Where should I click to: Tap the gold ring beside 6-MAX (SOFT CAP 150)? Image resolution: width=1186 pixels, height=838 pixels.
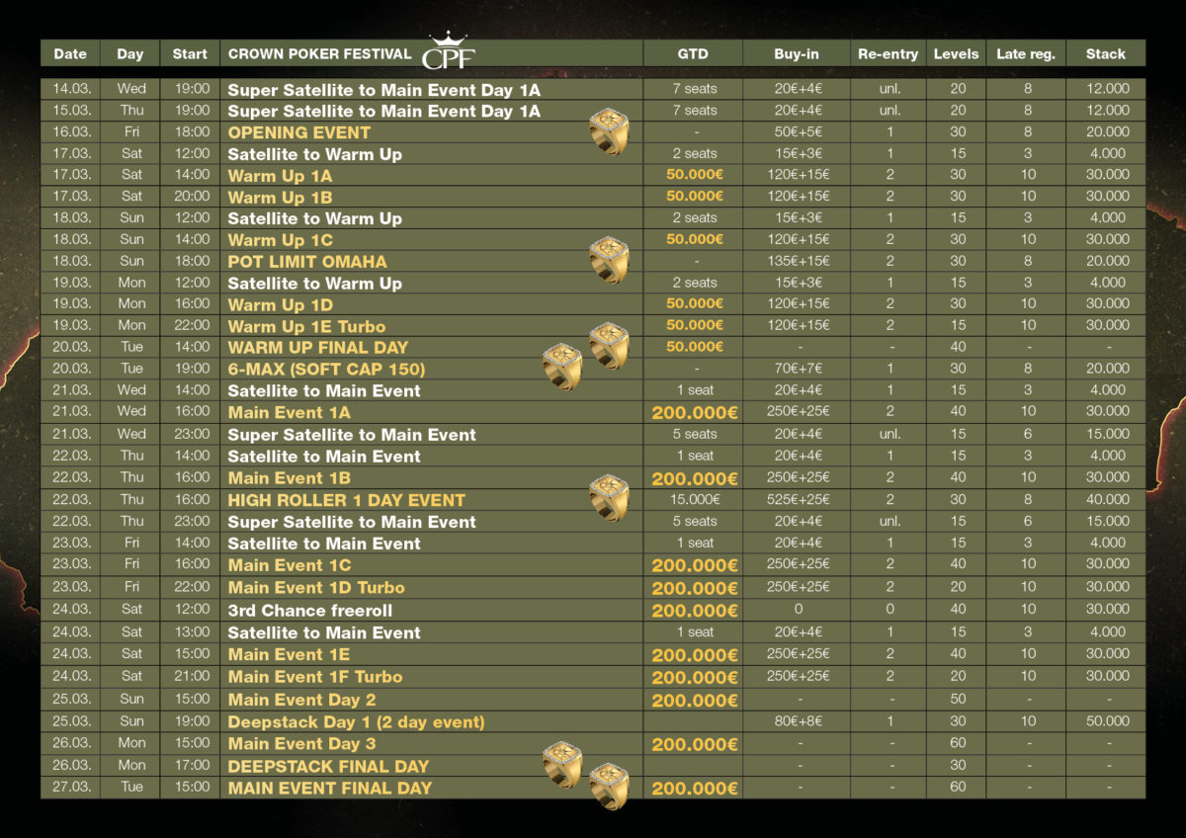click(x=562, y=367)
